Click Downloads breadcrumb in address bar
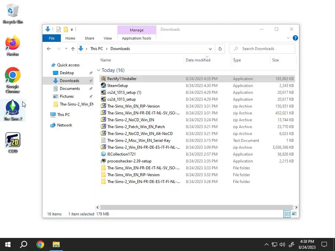335x251 pixels. (x=120, y=49)
